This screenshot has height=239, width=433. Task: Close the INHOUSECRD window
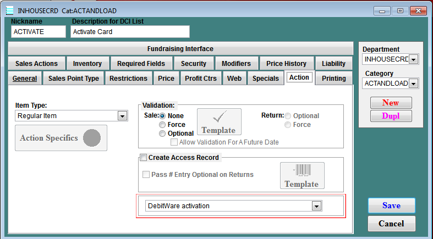(x=418, y=11)
